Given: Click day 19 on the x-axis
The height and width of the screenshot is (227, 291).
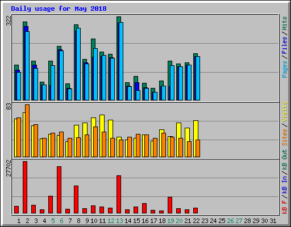Looking at the screenshot, I should (x=171, y=221).
